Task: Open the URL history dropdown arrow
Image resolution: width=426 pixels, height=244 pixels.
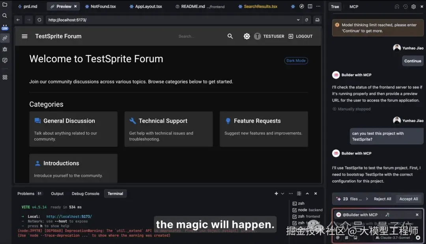Action: tap(298, 20)
